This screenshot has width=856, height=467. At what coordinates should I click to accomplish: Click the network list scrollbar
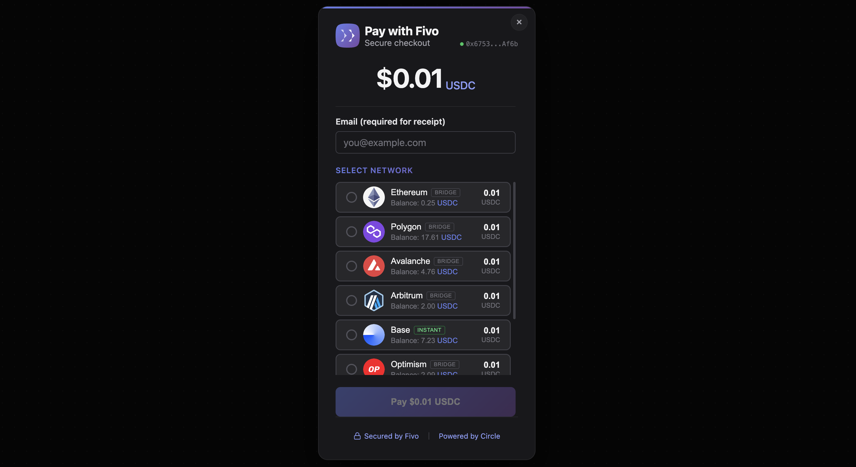click(x=514, y=251)
